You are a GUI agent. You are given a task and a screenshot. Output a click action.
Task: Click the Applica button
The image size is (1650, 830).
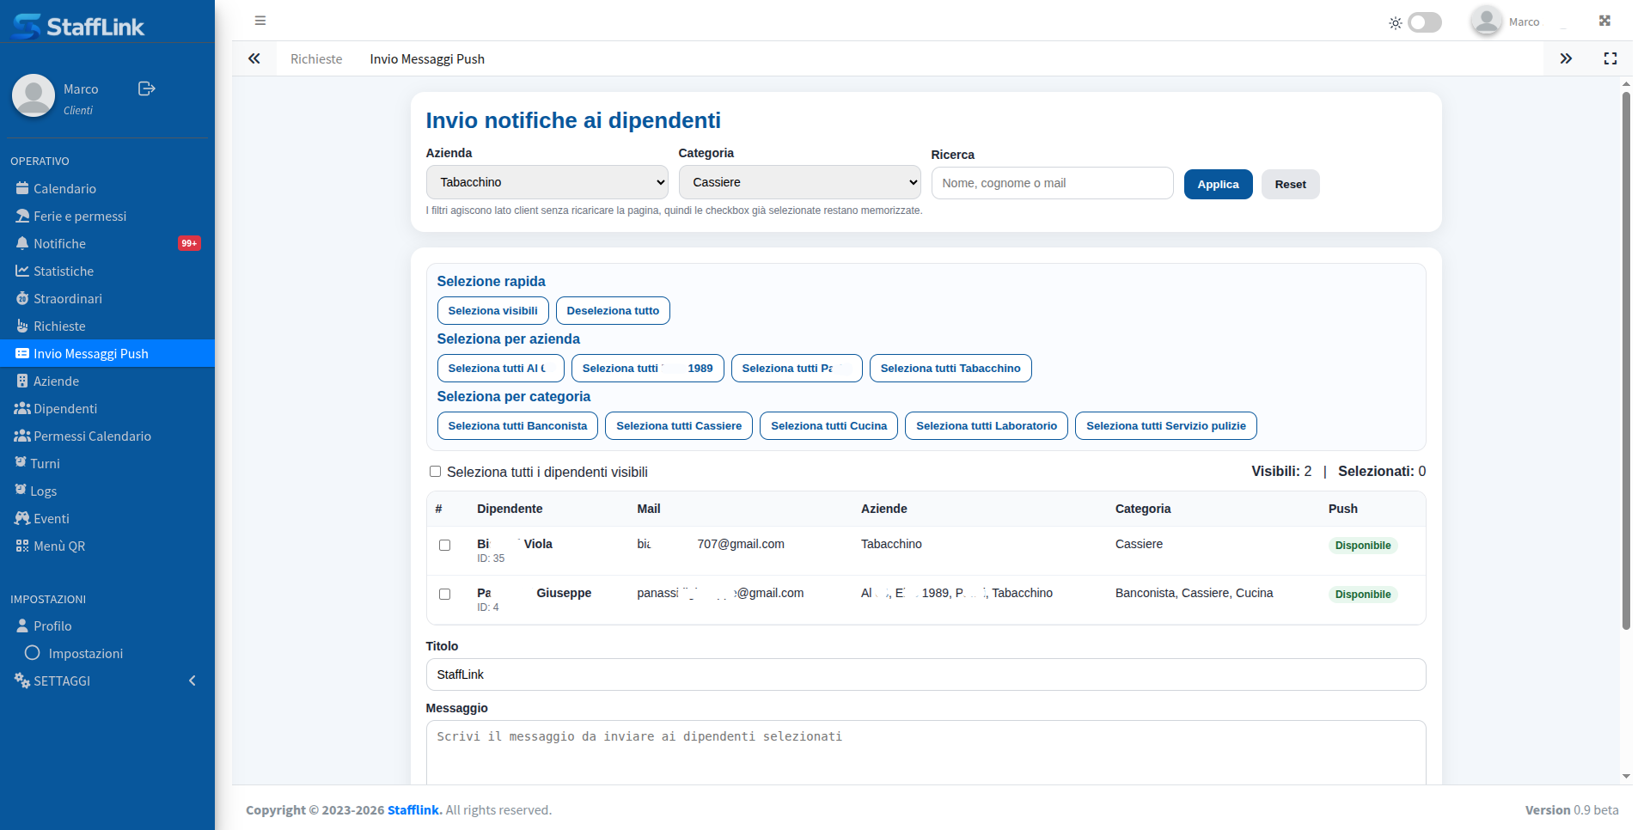pos(1218,184)
